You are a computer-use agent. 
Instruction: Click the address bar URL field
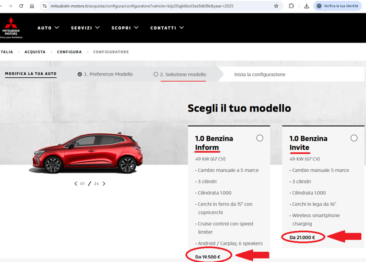pos(142,6)
